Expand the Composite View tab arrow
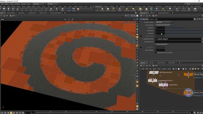The height and width of the screenshot is (114, 203). point(37,13)
